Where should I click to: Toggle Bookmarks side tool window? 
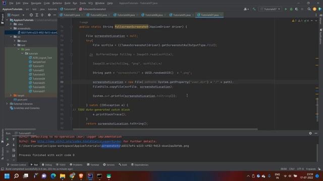coord(2,136)
